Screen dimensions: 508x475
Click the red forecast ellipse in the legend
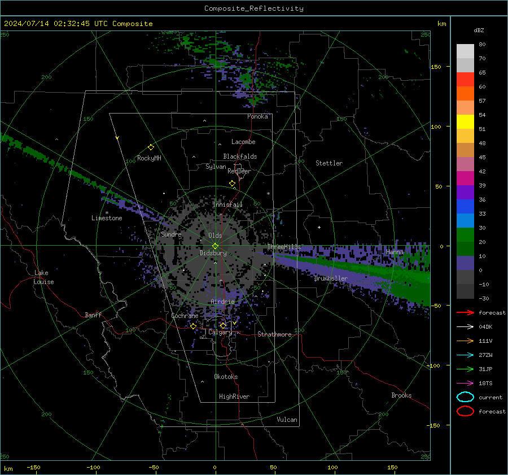tap(465, 411)
